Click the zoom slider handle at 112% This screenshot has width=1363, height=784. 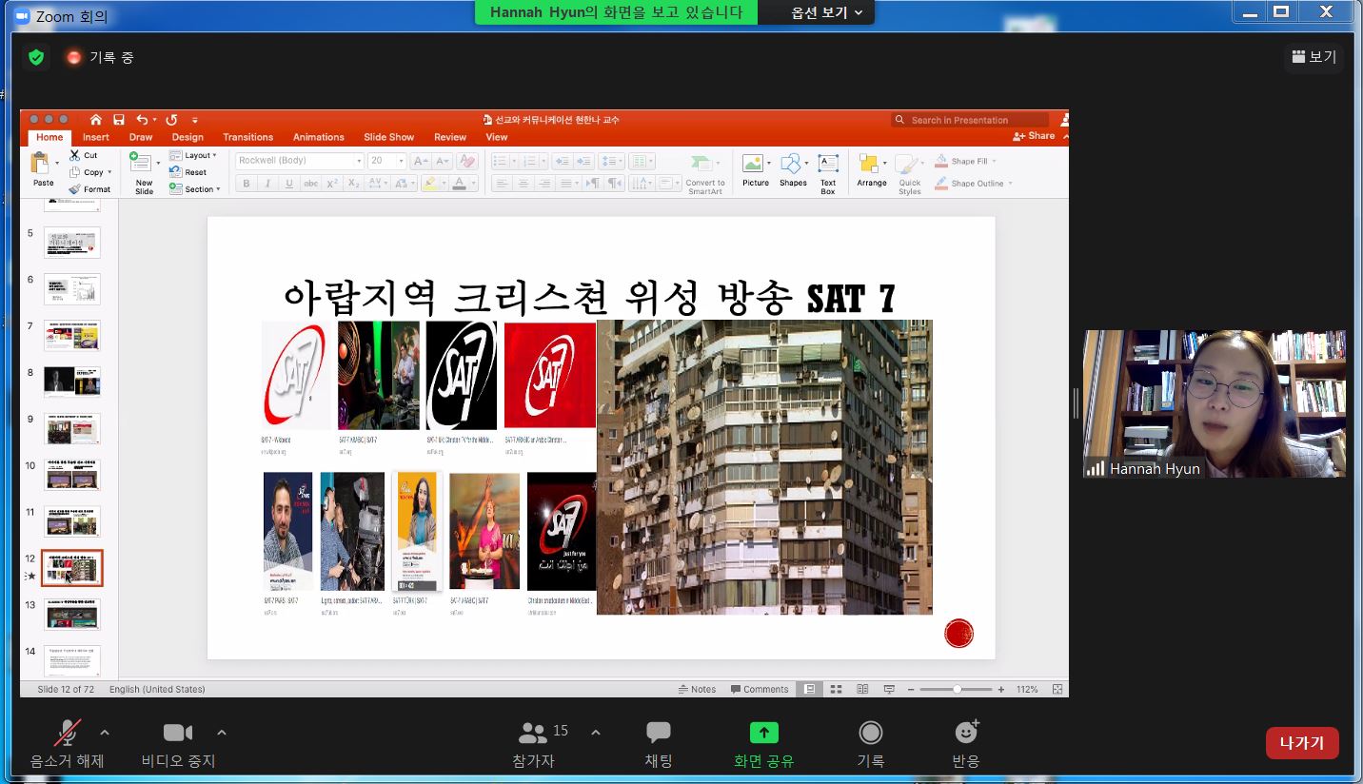point(957,689)
